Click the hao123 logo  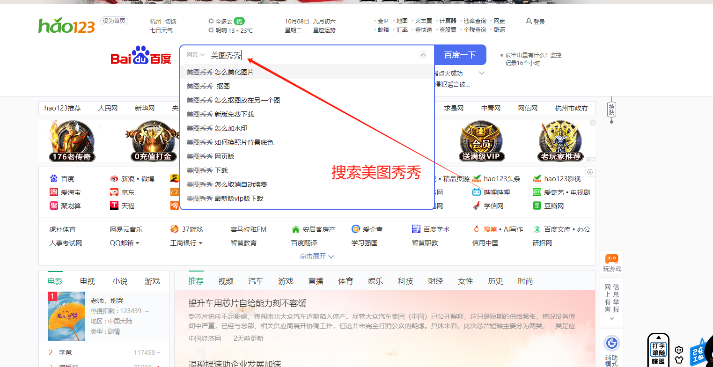pyautogui.click(x=66, y=25)
